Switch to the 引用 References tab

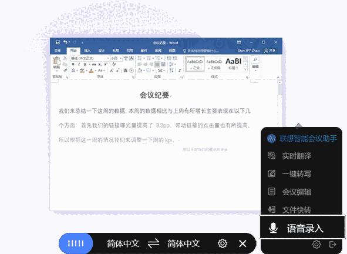pyautogui.click(x=130, y=51)
